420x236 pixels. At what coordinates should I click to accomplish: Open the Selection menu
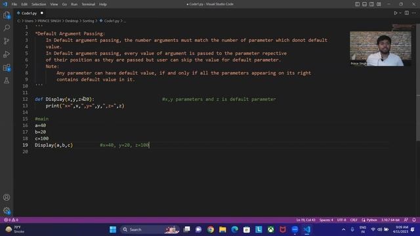pos(39,5)
